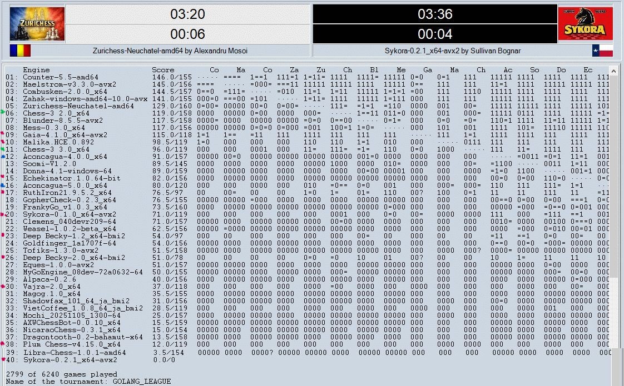The height and width of the screenshot is (386, 624).
Task: Click the Texas flag under Sykora logo
Action: point(602,51)
